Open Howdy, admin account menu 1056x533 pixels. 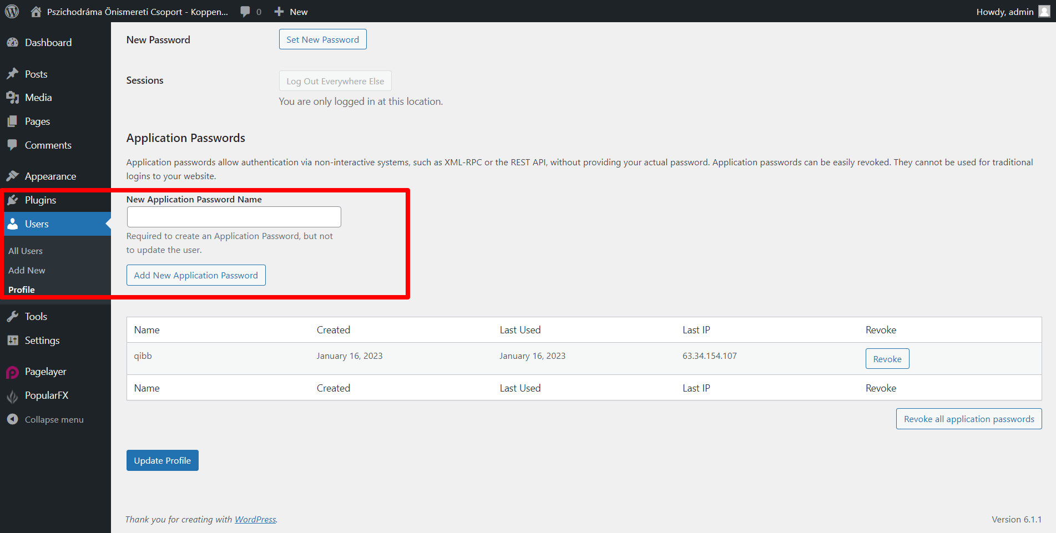click(1004, 12)
